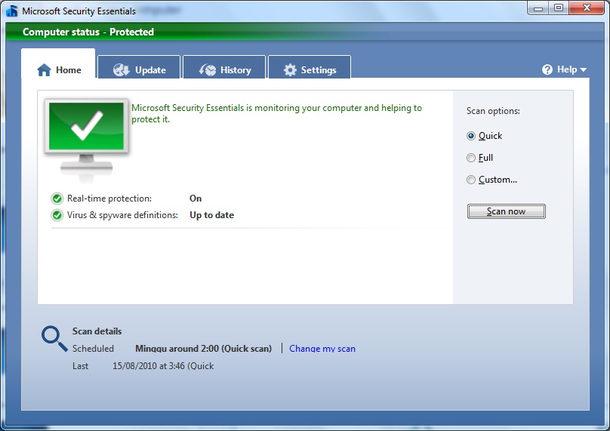Viewport: 610px width, 431px height.
Task: Close the Security Essentials window
Action: (587, 8)
